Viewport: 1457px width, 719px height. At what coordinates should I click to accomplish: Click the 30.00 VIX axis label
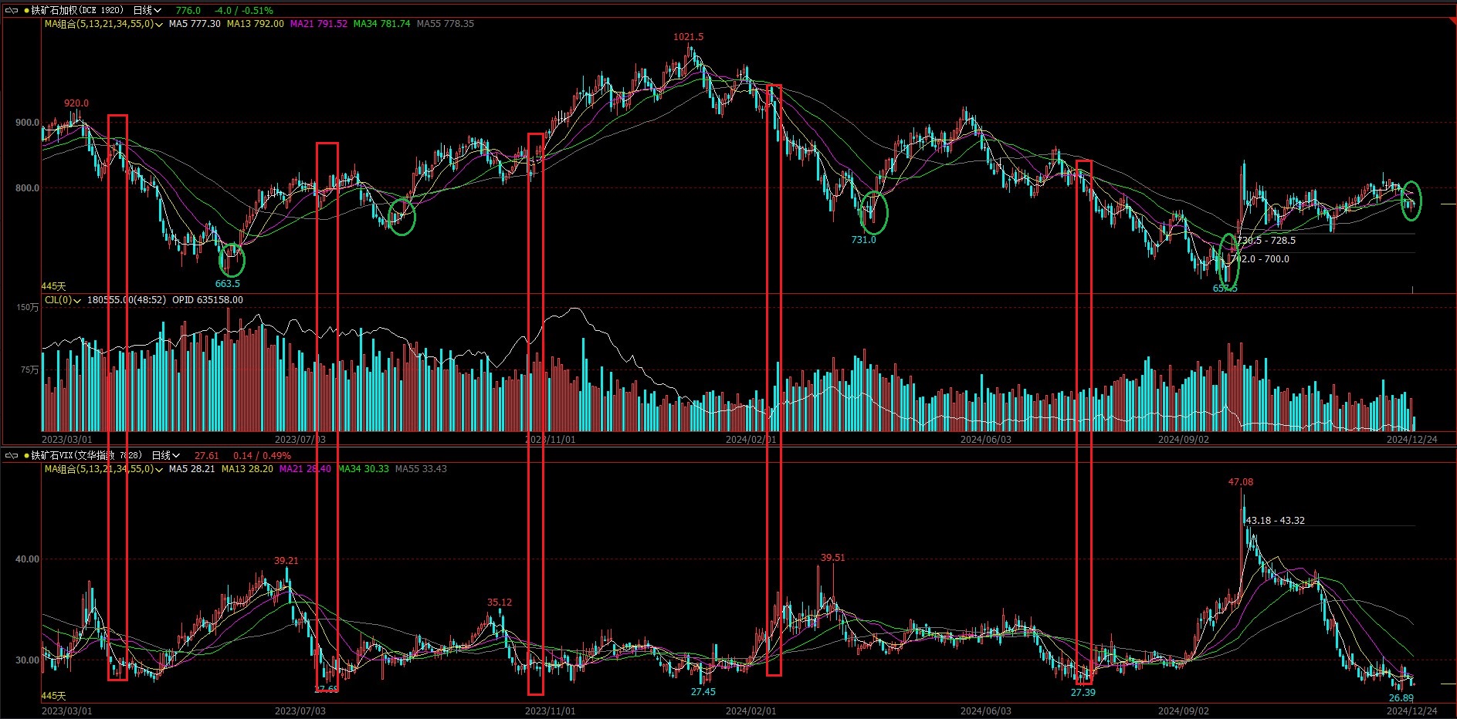click(27, 660)
